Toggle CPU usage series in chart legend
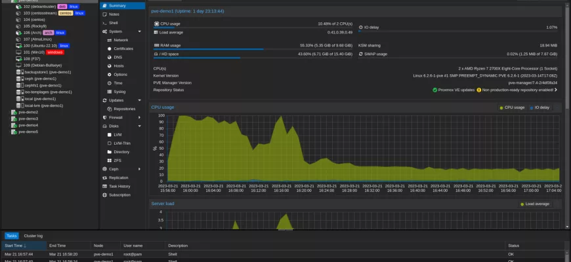 pyautogui.click(x=512, y=107)
